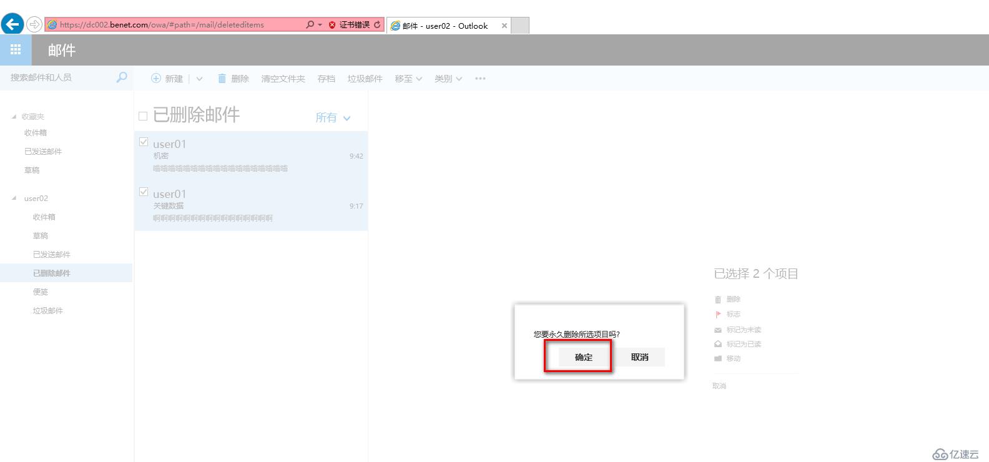Click 确定 to confirm permanent deletion
The width and height of the screenshot is (989, 462).
tap(584, 357)
